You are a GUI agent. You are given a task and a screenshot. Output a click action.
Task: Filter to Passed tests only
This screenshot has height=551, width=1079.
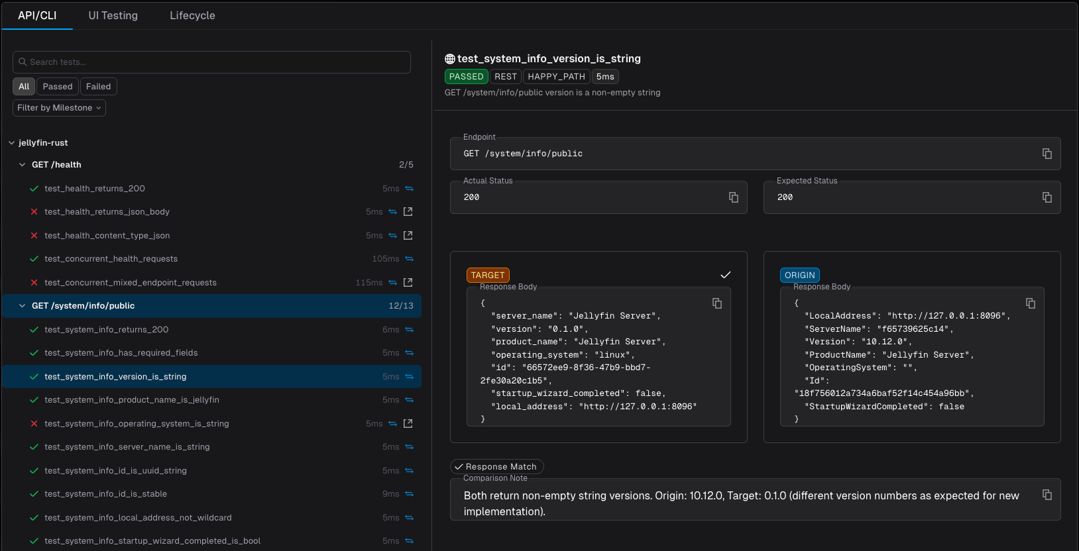point(58,87)
